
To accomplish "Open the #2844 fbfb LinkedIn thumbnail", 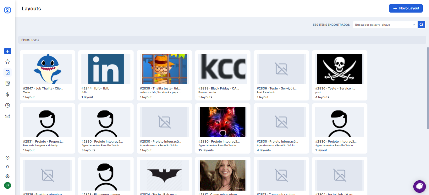I will pyautogui.click(x=106, y=69).
